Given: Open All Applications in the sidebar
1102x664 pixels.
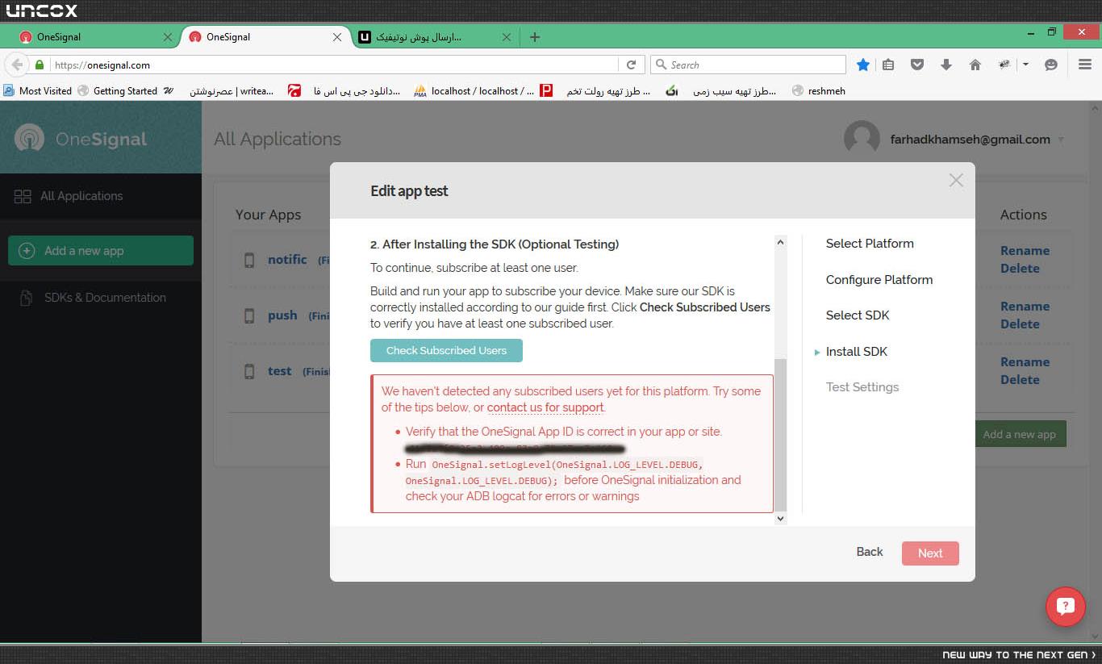Looking at the screenshot, I should click(x=81, y=196).
